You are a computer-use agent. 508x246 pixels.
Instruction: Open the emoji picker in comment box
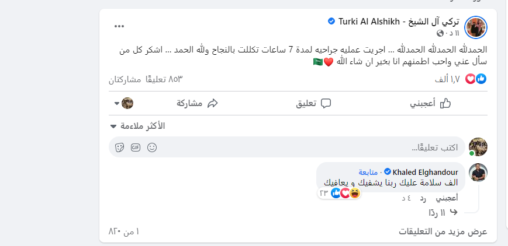point(152,147)
